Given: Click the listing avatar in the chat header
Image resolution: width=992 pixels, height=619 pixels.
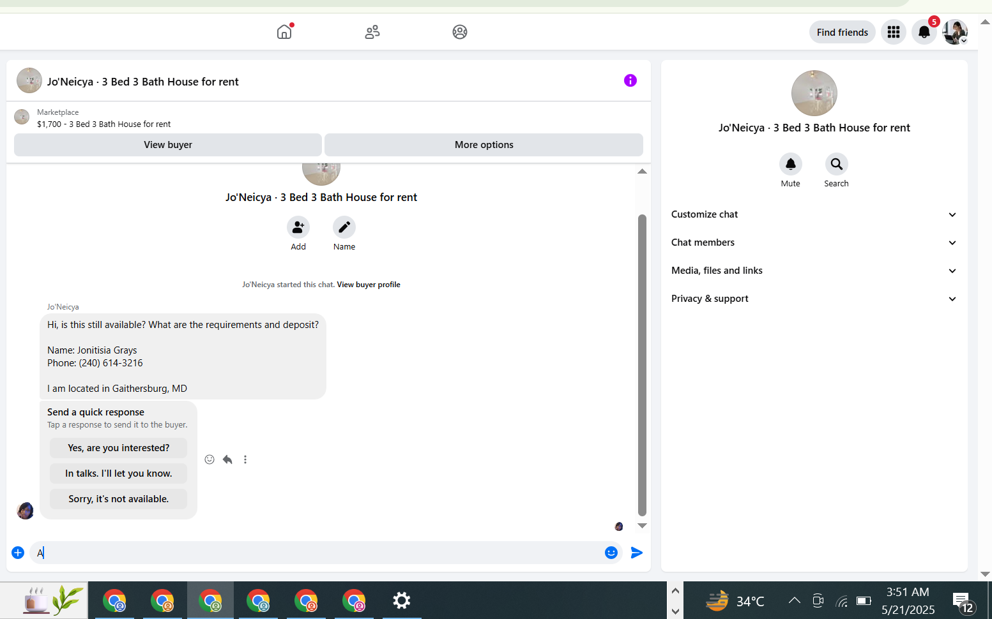Looking at the screenshot, I should (29, 81).
